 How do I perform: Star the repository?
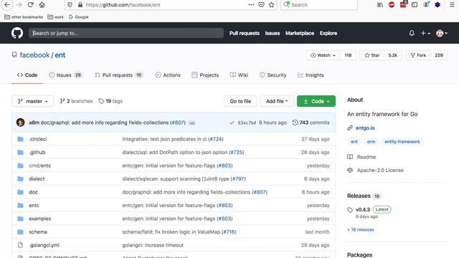coord(372,55)
